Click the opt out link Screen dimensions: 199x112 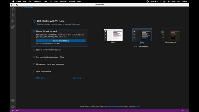pos(137,106)
